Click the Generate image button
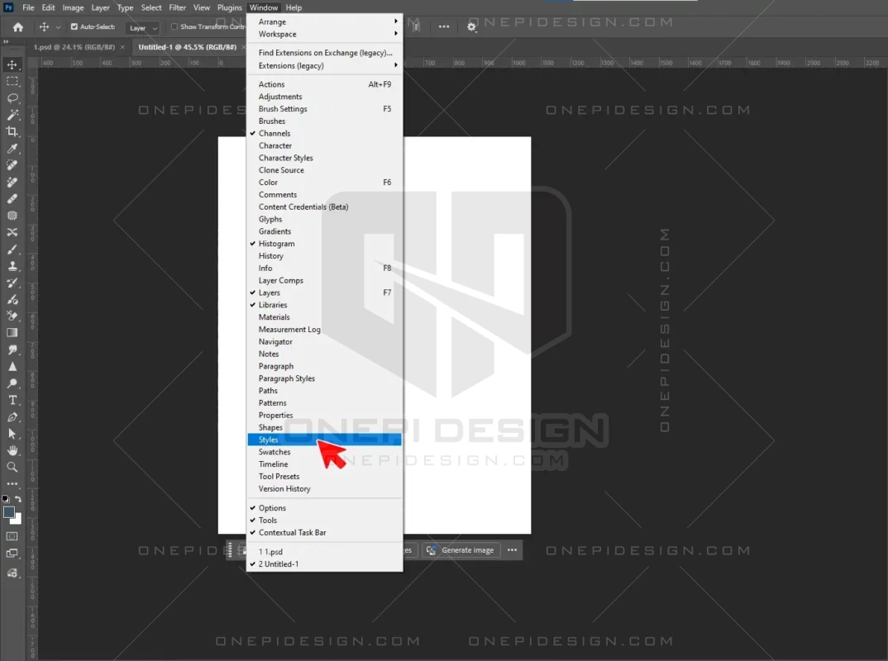Screen dimensions: 888x661 (461, 550)
